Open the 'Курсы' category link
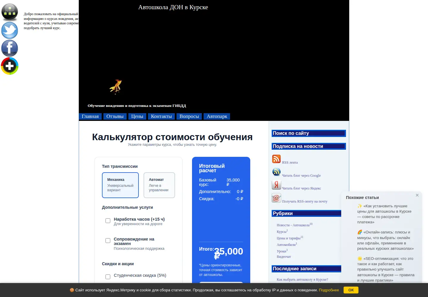 tap(281, 232)
